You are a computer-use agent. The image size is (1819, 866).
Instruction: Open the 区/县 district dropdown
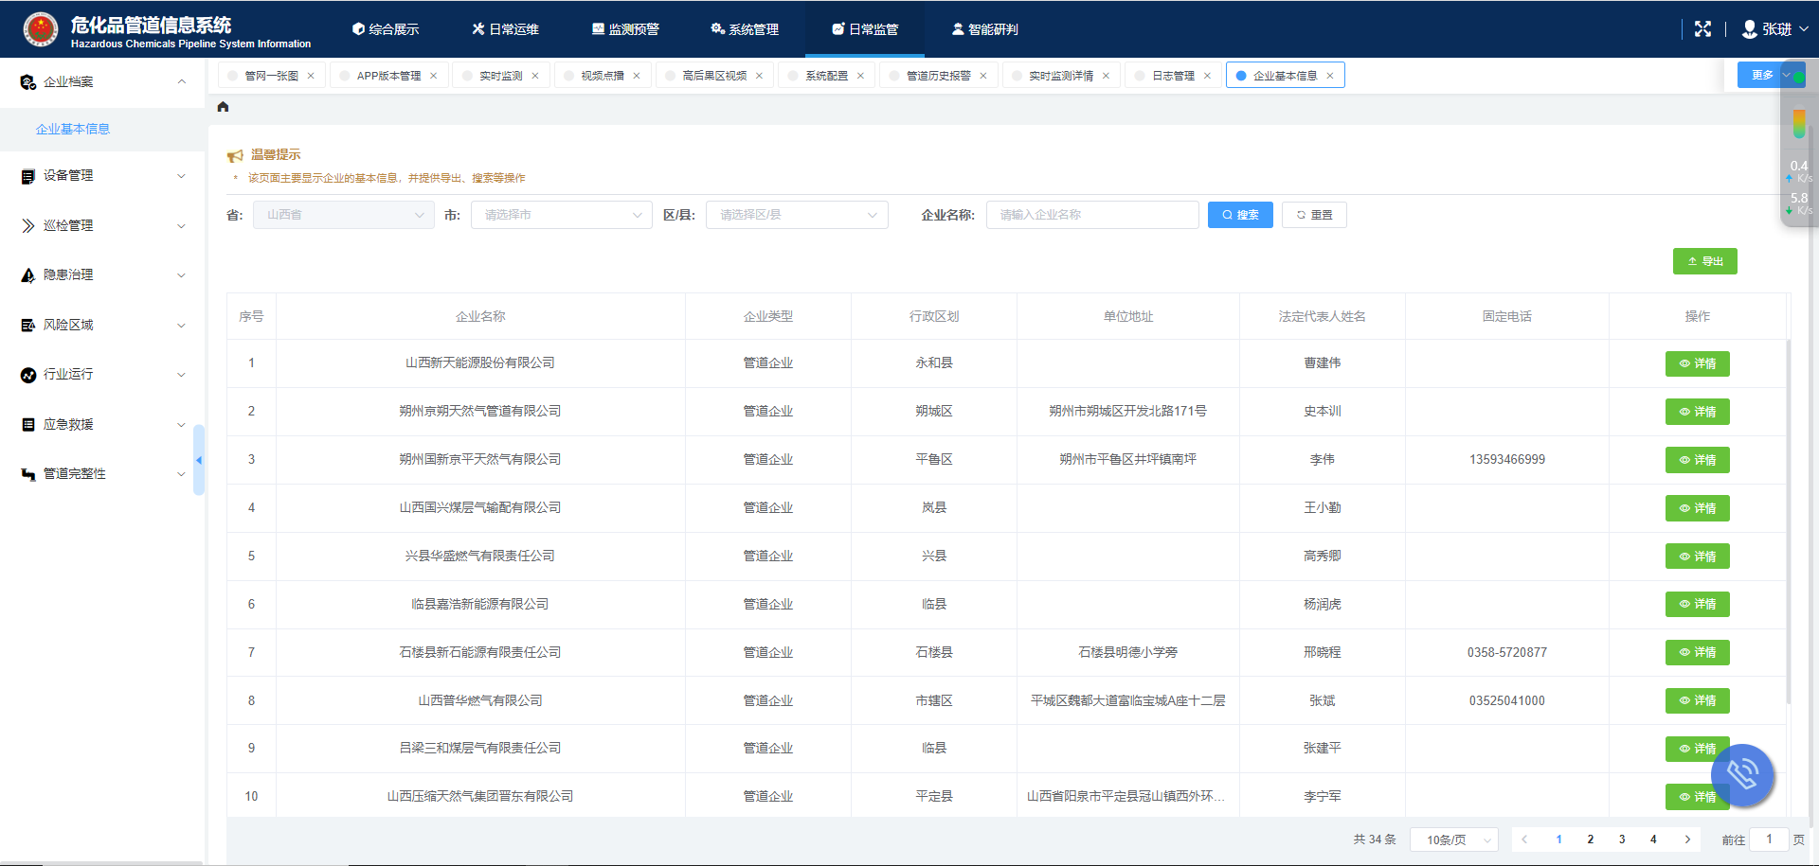pos(797,215)
